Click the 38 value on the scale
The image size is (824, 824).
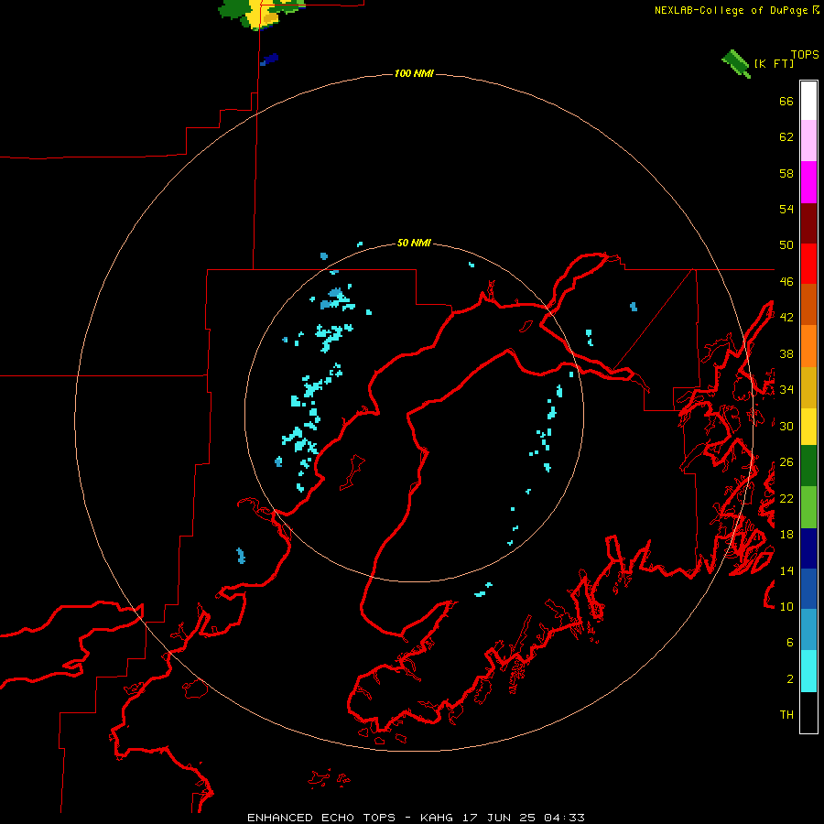click(x=786, y=353)
